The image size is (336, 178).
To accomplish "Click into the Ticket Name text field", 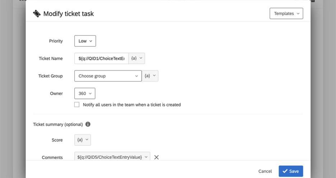I will (x=101, y=58).
